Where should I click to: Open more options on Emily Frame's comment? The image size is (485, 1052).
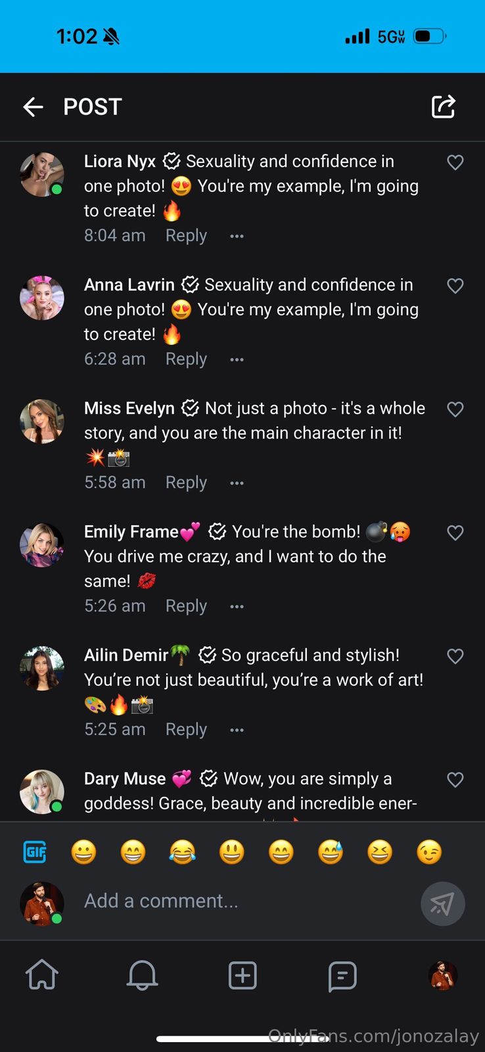(x=237, y=606)
